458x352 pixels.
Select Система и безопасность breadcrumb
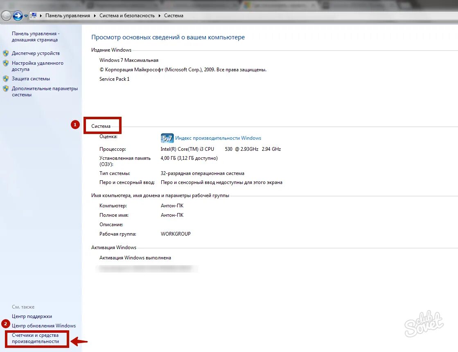tap(127, 16)
